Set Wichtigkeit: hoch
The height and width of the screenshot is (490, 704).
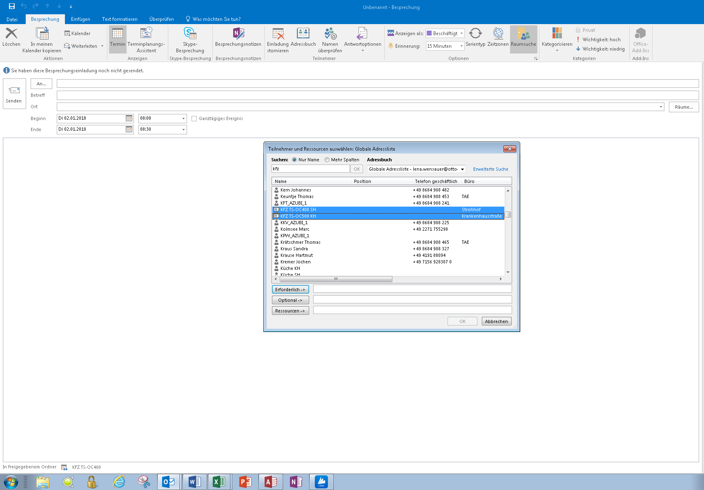click(598, 40)
